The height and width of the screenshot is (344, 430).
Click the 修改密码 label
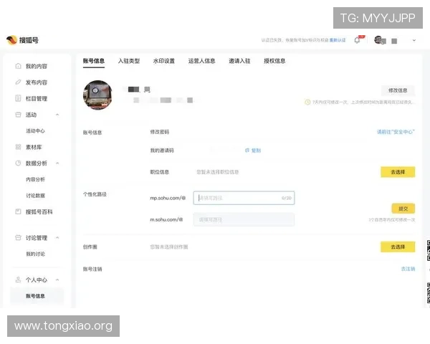[160, 132]
